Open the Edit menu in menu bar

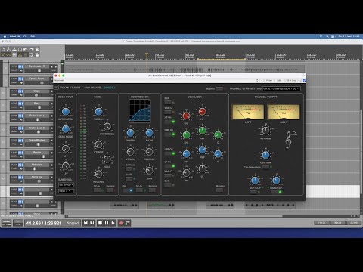click(33, 36)
